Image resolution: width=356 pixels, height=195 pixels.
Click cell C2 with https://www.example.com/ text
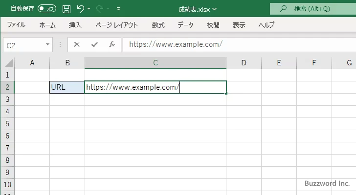click(156, 87)
